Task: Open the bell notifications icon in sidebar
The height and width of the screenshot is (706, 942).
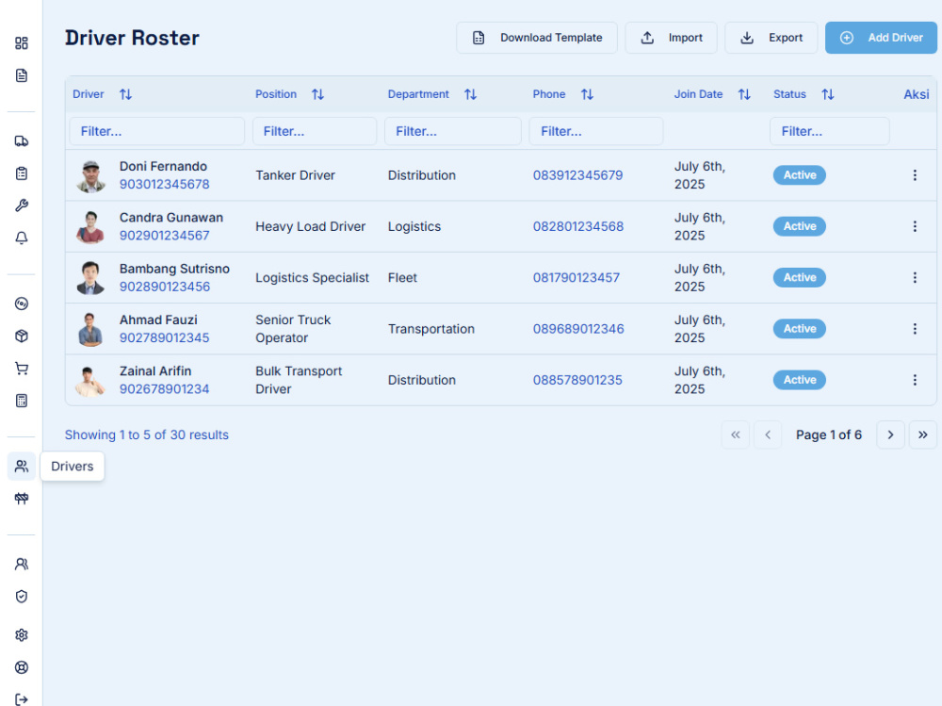Action: [21, 238]
